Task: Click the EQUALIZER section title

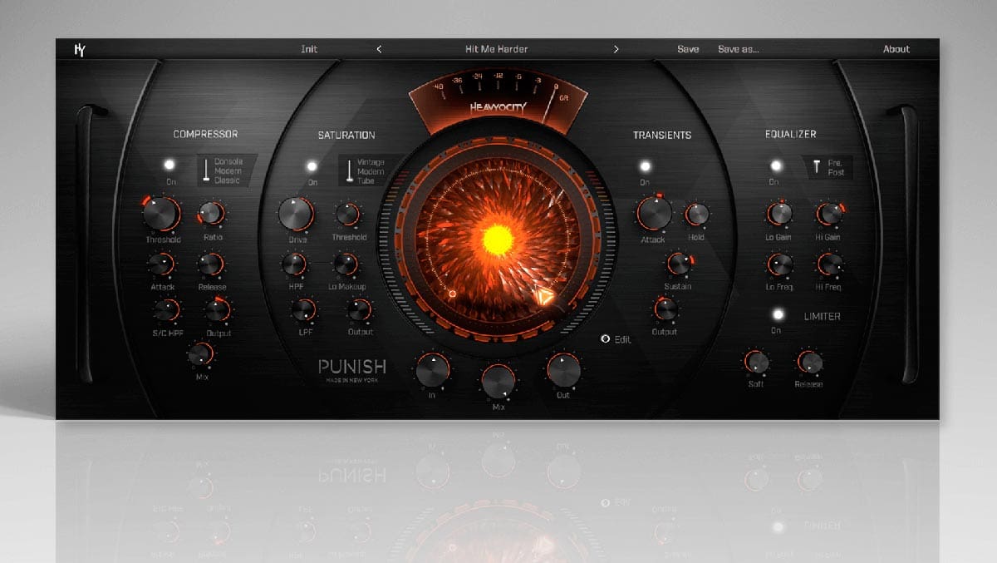Action: [790, 134]
